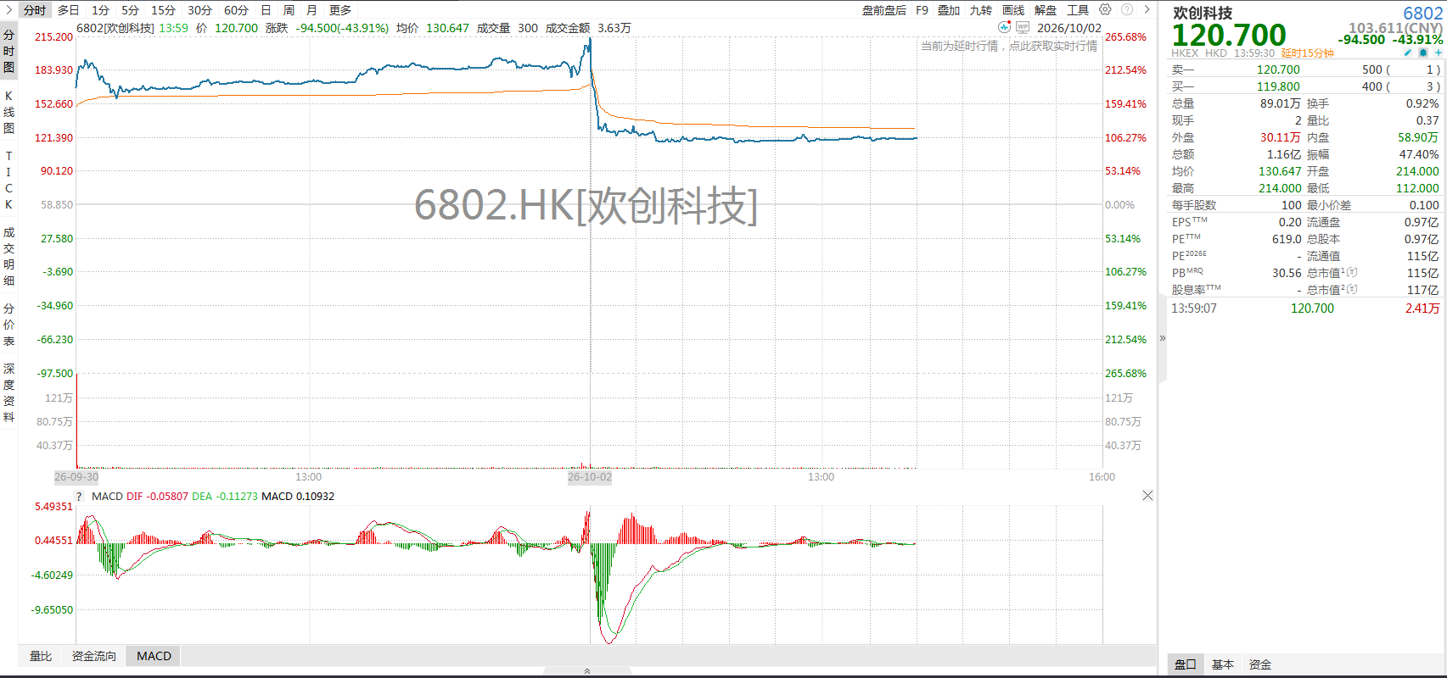Open K线图 from left sidebar
The image size is (1447, 678).
pyautogui.click(x=8, y=112)
